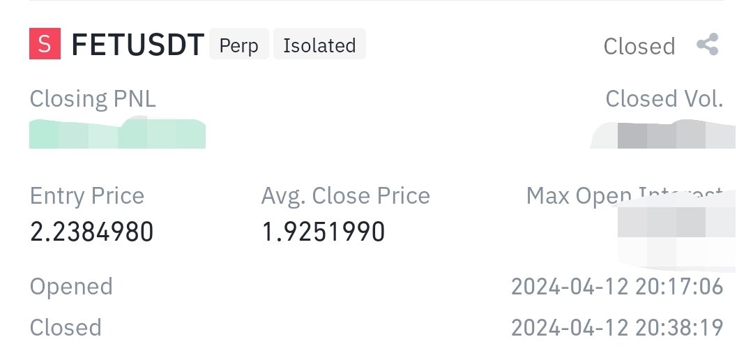Tap the Closing PNL label
The width and height of the screenshot is (753, 360).
coord(93,99)
